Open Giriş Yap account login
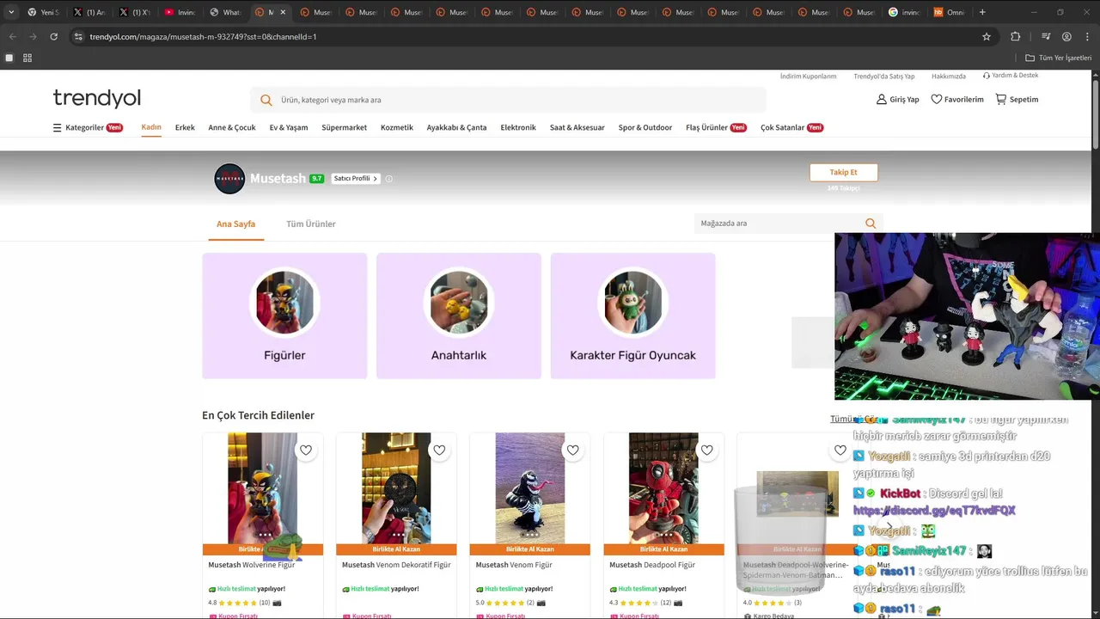Image resolution: width=1100 pixels, height=619 pixels. pos(897,100)
